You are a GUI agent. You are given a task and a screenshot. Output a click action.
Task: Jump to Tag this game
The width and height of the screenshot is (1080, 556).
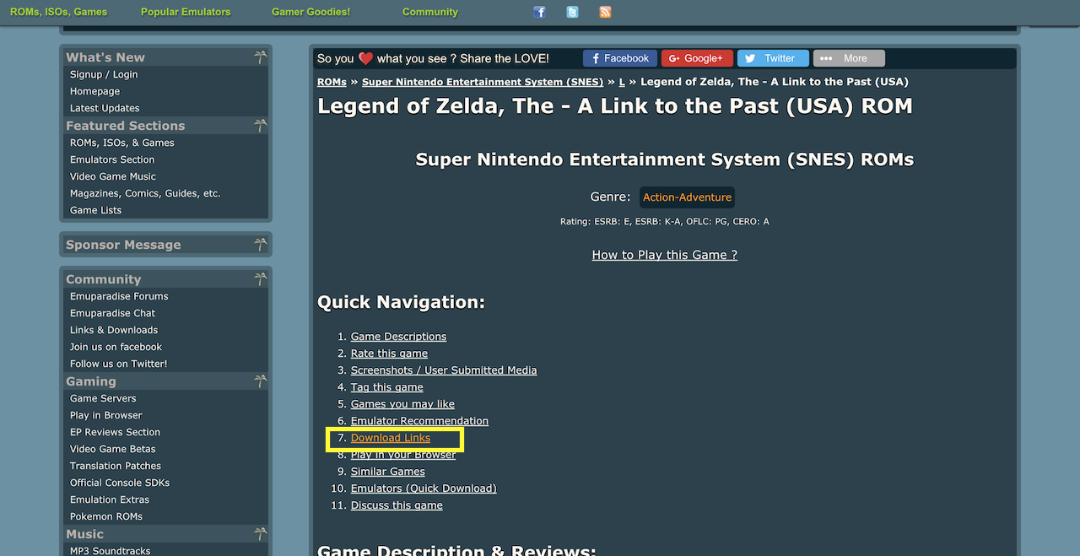click(387, 387)
